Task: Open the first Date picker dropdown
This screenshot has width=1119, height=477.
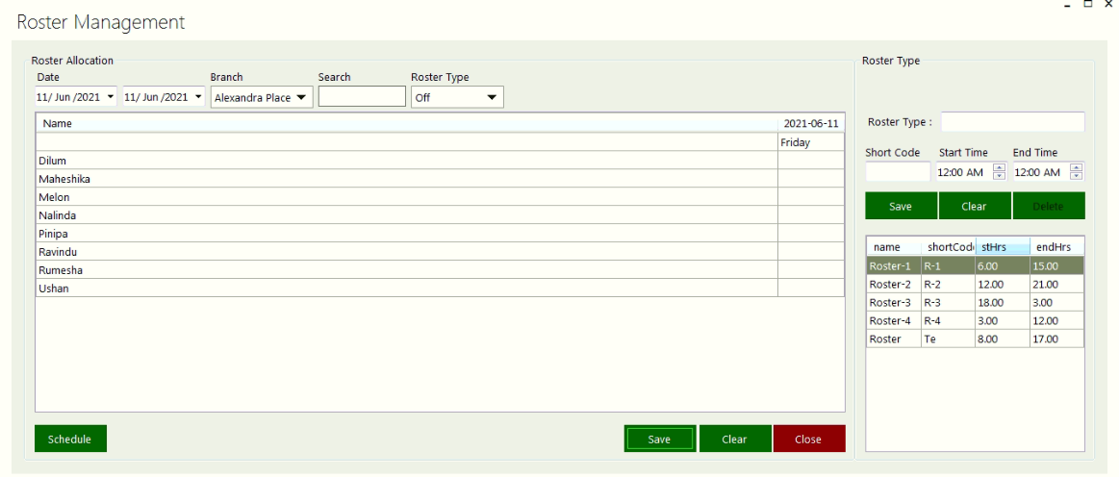Action: click(x=112, y=97)
